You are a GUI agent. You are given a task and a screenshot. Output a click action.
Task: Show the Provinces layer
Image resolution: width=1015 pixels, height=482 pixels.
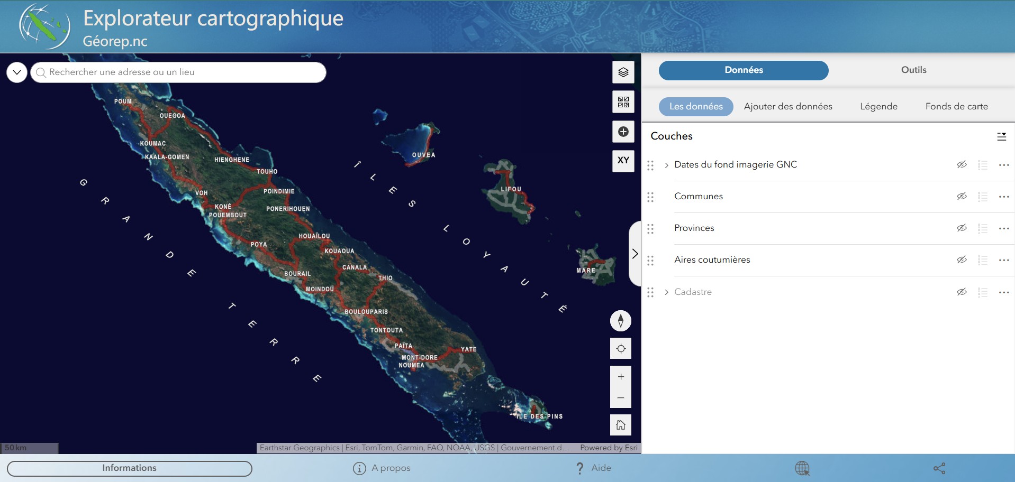(x=962, y=228)
